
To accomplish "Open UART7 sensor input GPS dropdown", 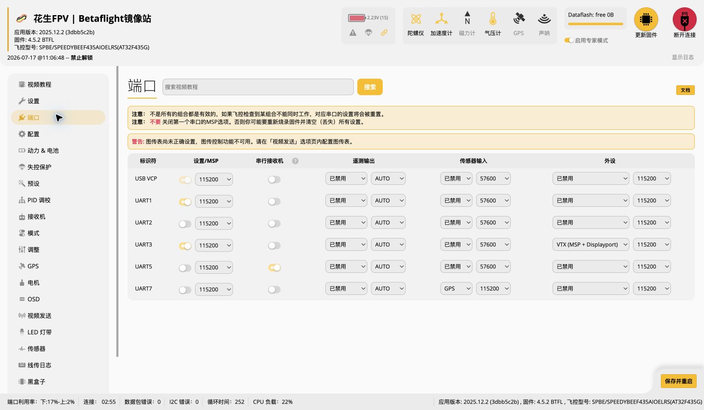I will click(x=456, y=288).
